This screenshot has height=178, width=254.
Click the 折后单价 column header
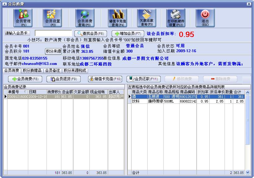217,92
